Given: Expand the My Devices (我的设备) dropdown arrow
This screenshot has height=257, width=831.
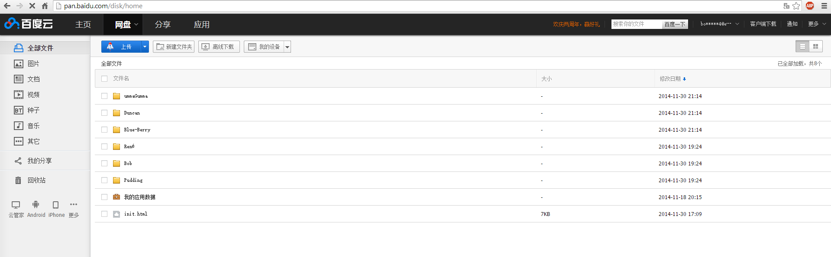Looking at the screenshot, I should [x=287, y=47].
